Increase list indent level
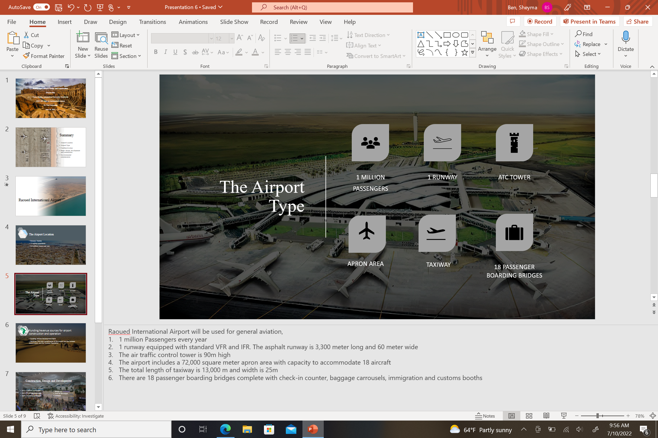This screenshot has height=438, width=658. click(322, 38)
